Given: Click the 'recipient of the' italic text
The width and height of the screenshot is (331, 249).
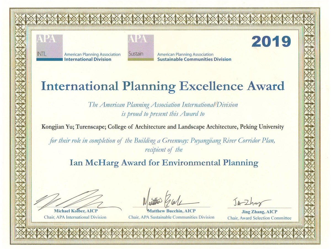Looking at the screenshot, I should pos(164,150).
